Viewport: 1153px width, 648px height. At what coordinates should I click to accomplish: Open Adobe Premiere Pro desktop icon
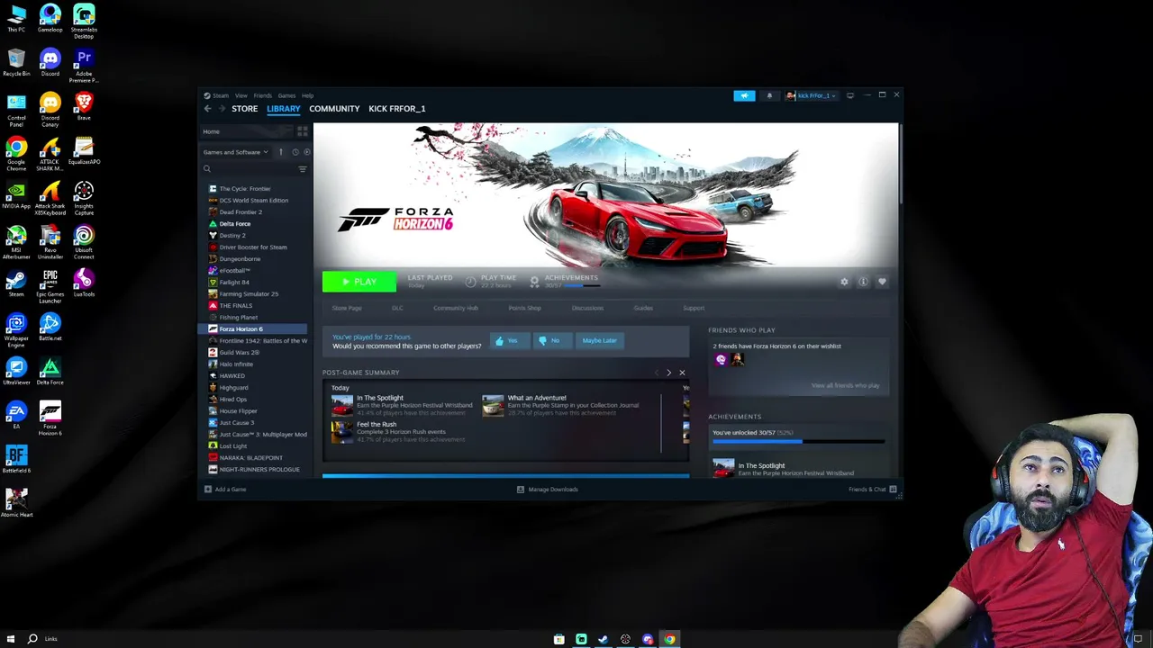(x=84, y=67)
